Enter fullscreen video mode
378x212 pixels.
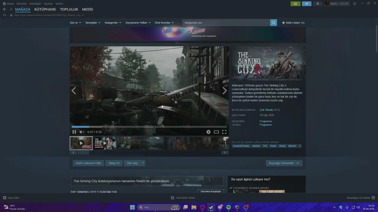[x=224, y=132]
